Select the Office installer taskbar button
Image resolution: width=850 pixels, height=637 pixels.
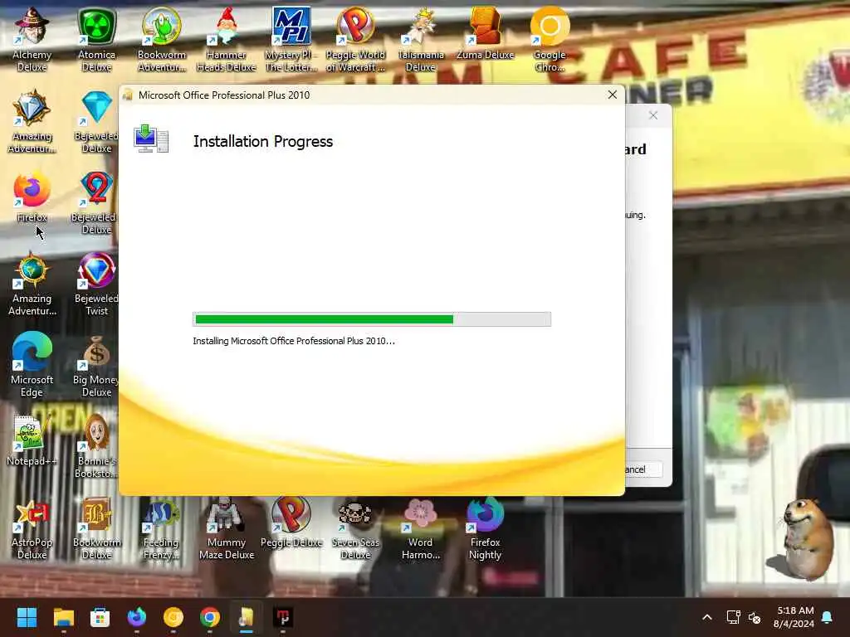click(x=246, y=617)
